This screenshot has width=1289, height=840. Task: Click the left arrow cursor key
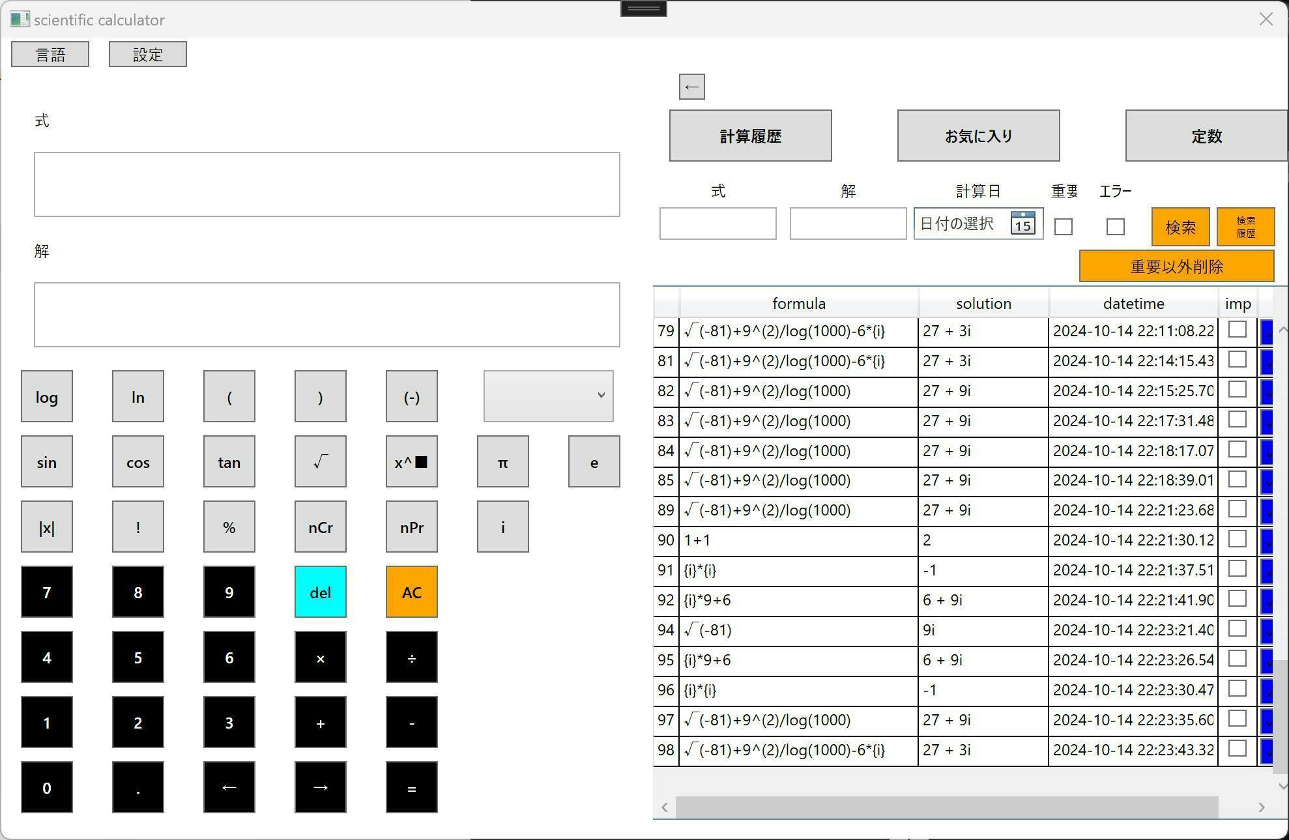click(x=229, y=787)
